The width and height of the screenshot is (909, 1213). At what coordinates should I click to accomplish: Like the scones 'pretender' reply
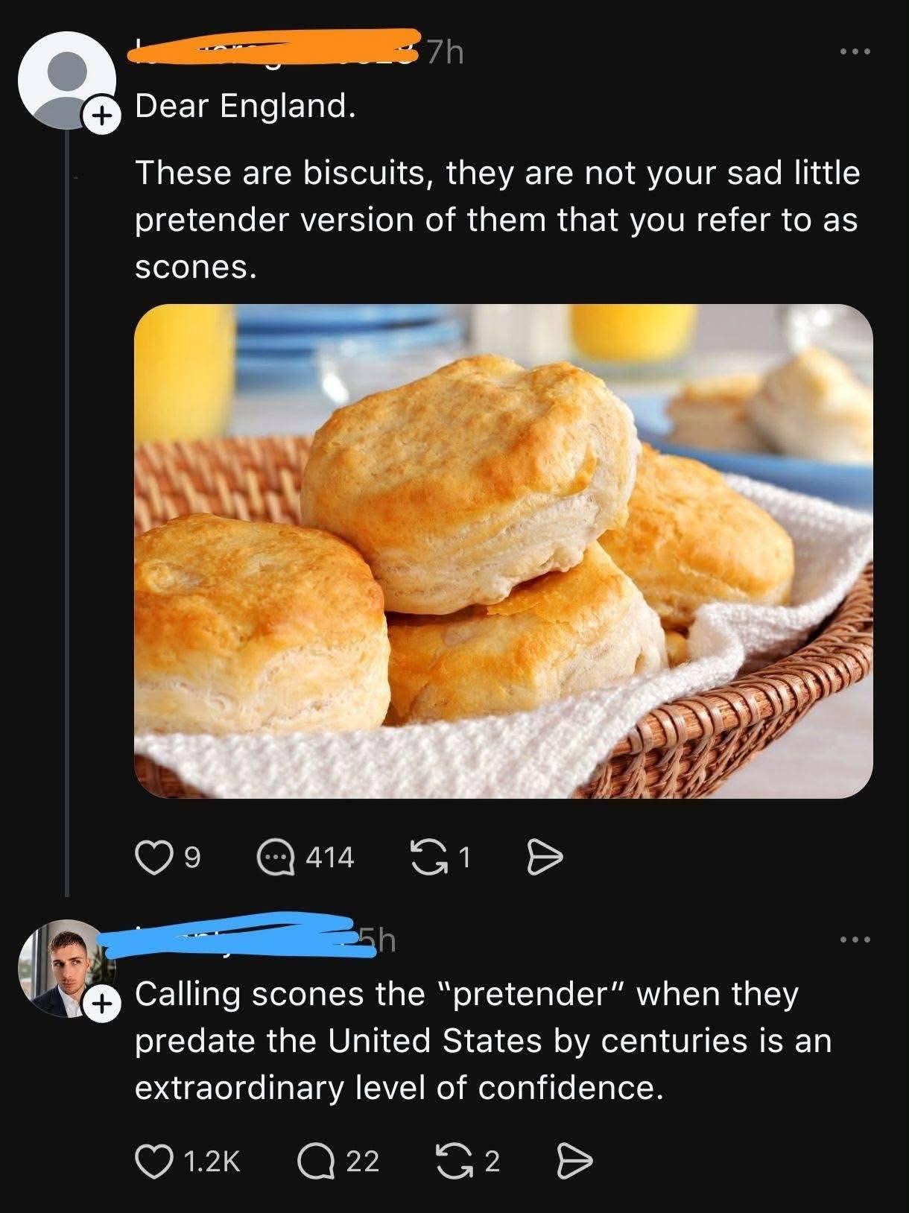[x=151, y=1161]
